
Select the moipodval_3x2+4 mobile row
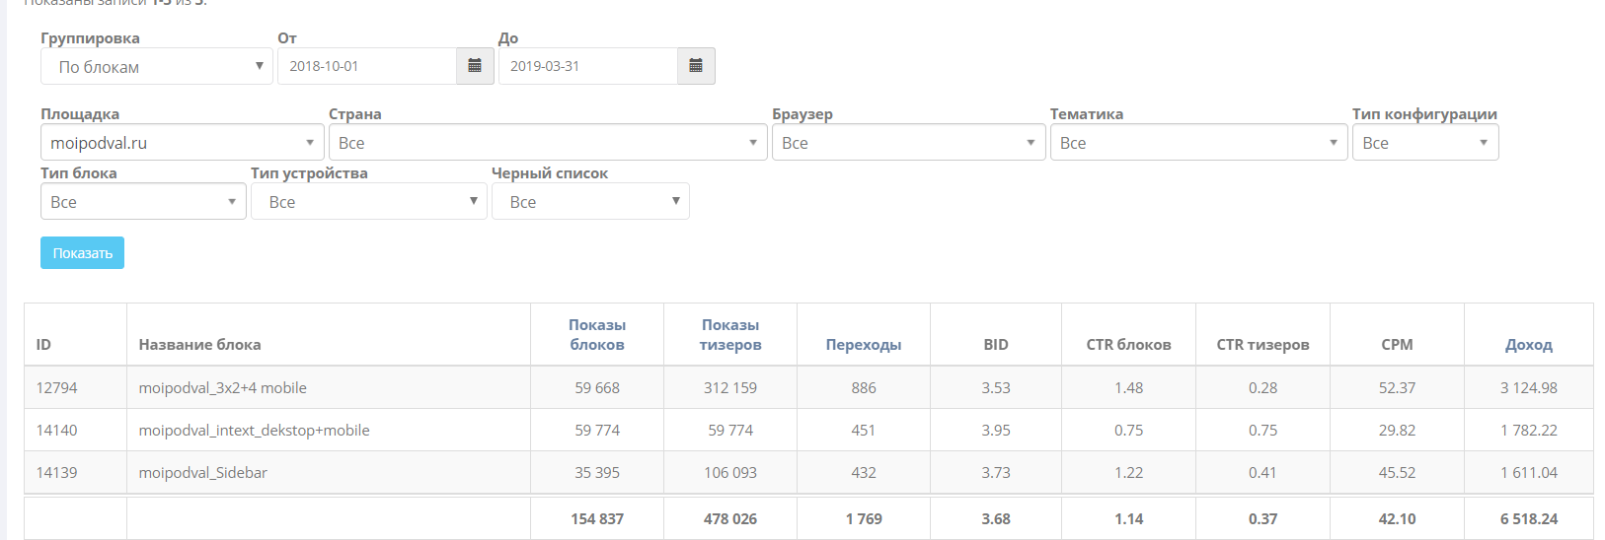click(222, 388)
